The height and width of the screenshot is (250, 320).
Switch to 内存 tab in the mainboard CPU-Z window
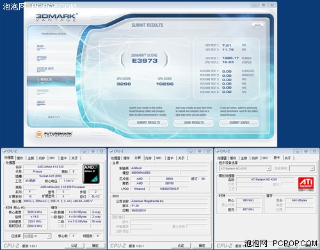(x=148, y=158)
